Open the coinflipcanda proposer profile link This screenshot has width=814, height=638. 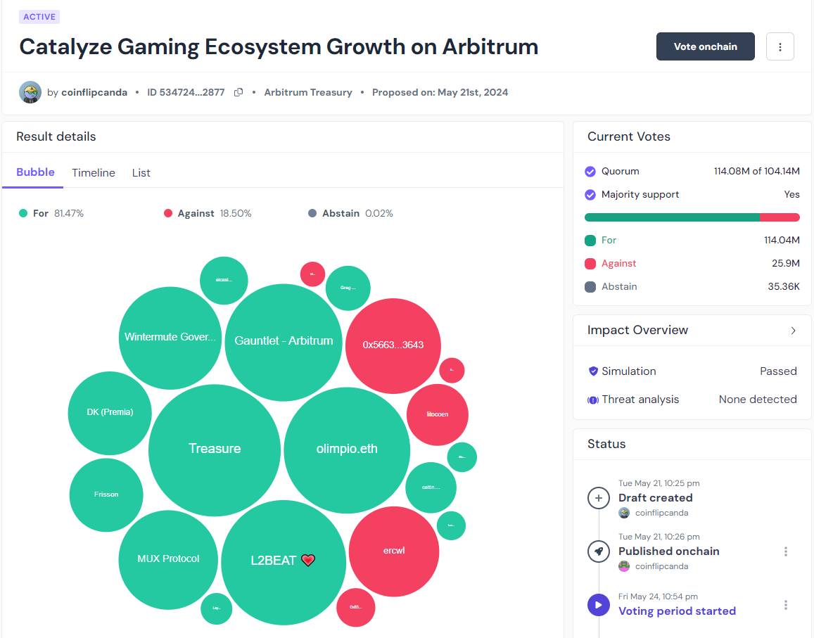point(94,92)
